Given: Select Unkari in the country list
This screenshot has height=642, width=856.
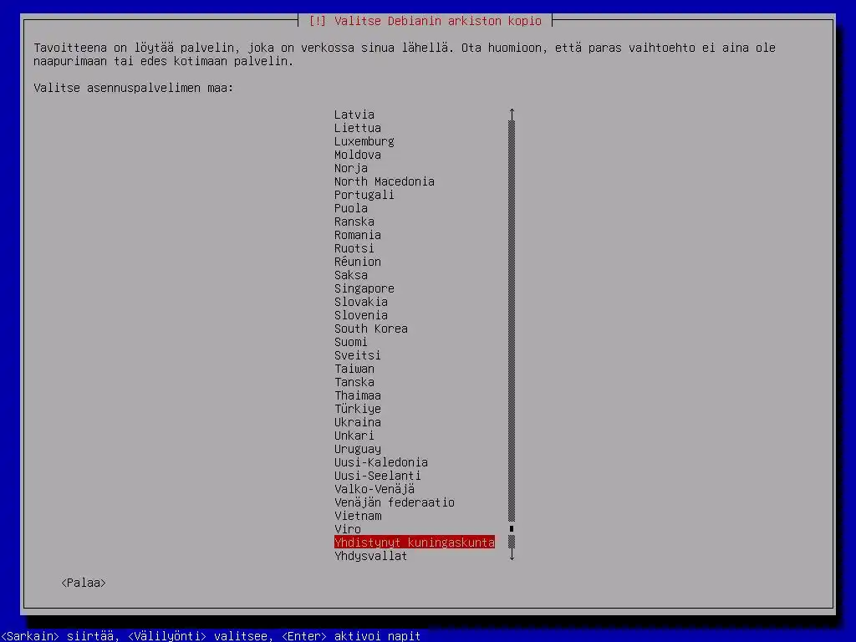Looking at the screenshot, I should tap(354, 436).
